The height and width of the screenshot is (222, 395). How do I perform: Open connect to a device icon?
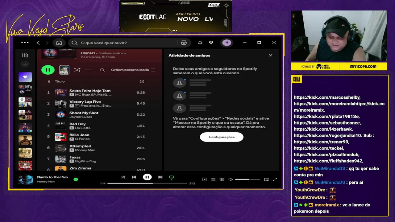coord(222,179)
